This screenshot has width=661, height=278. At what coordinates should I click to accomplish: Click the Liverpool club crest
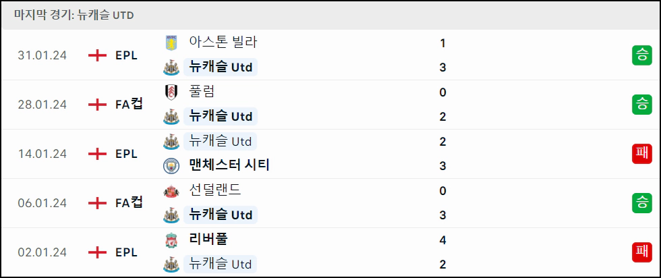click(x=171, y=240)
